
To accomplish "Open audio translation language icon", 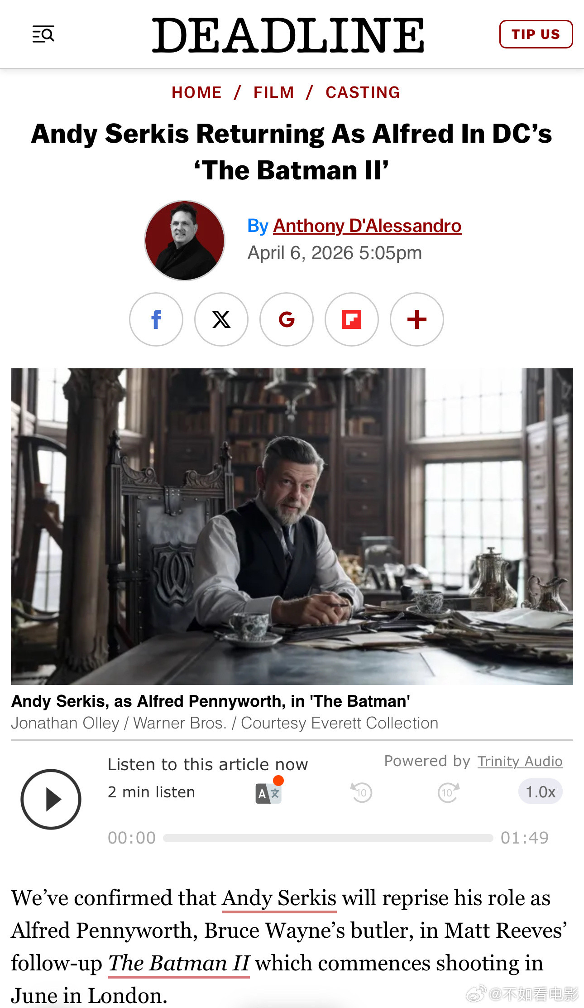I will tap(269, 792).
